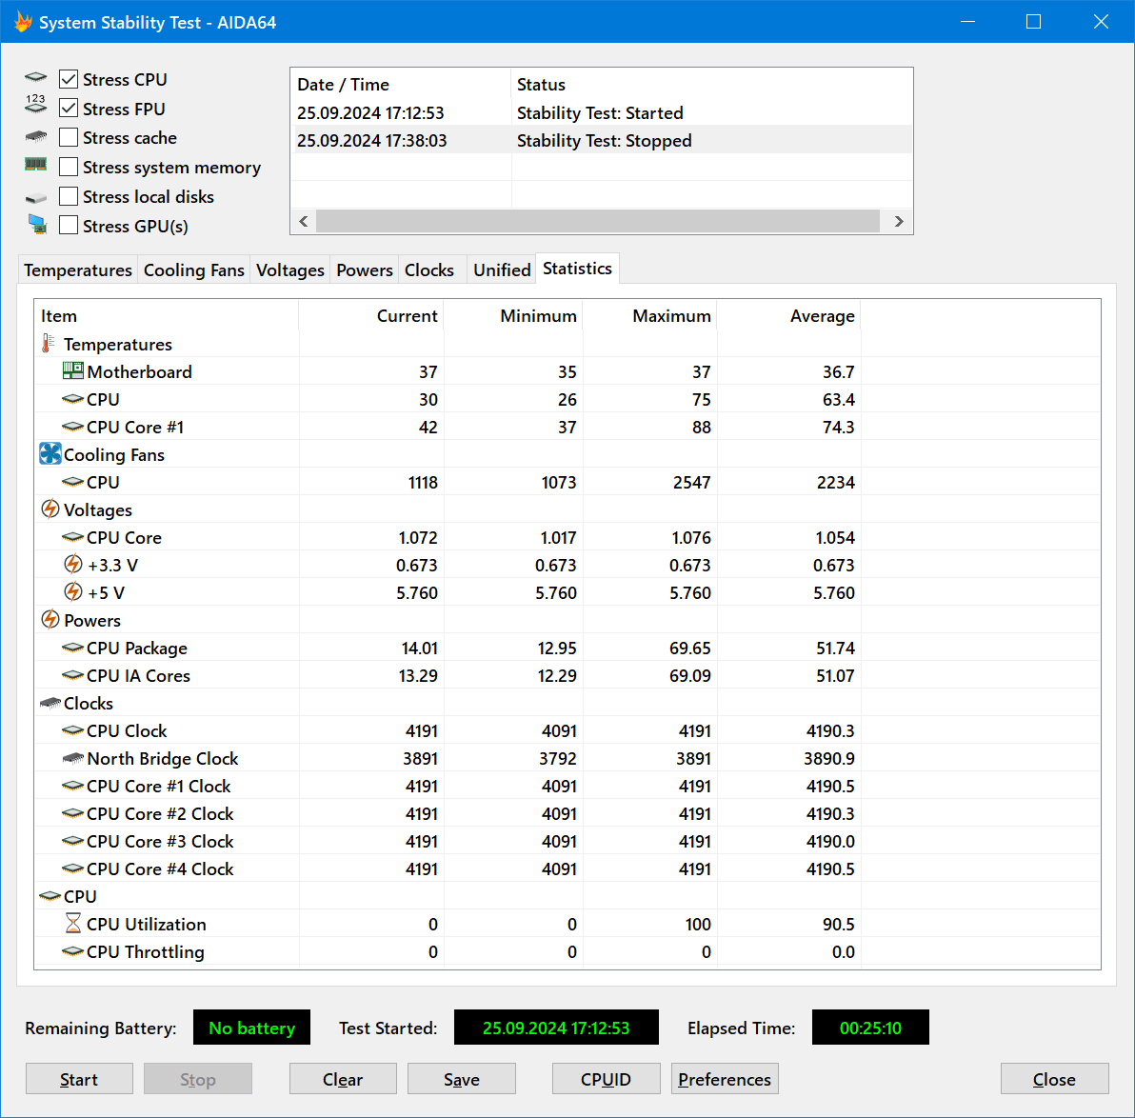This screenshot has height=1118, width=1135.
Task: Click the Item column header
Action: pyautogui.click(x=167, y=316)
